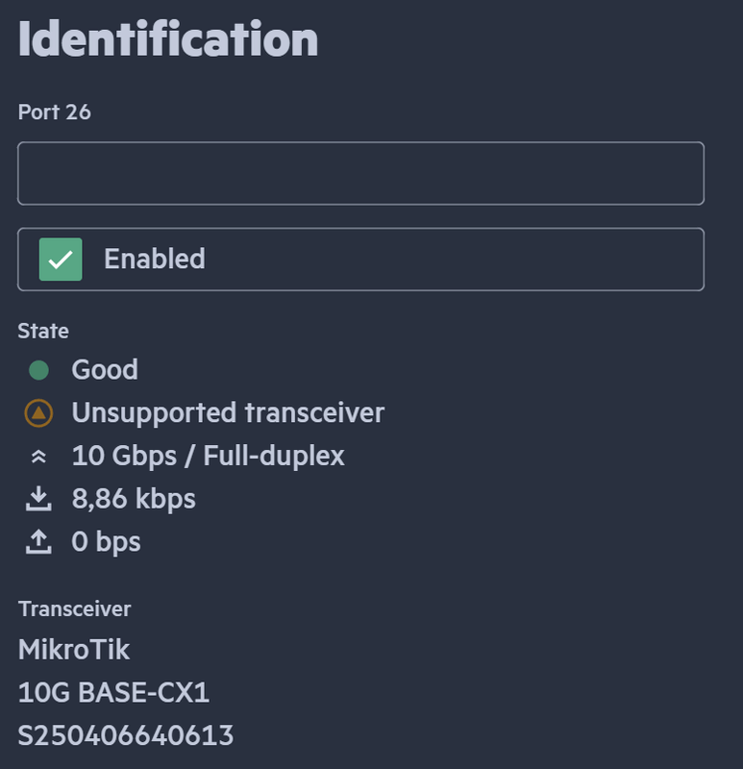Click the Port 26 name input field

[360, 174]
